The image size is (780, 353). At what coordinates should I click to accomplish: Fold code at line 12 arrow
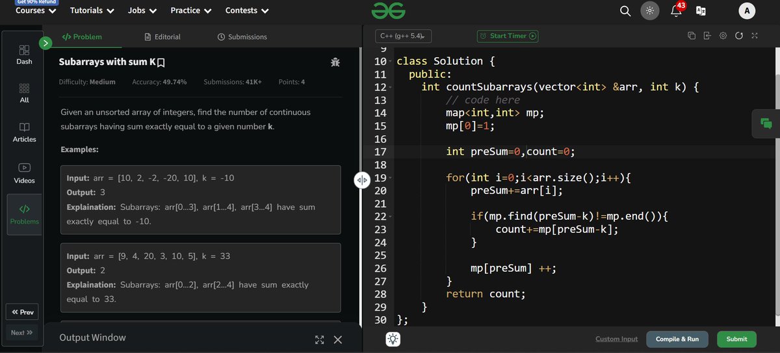coord(390,87)
